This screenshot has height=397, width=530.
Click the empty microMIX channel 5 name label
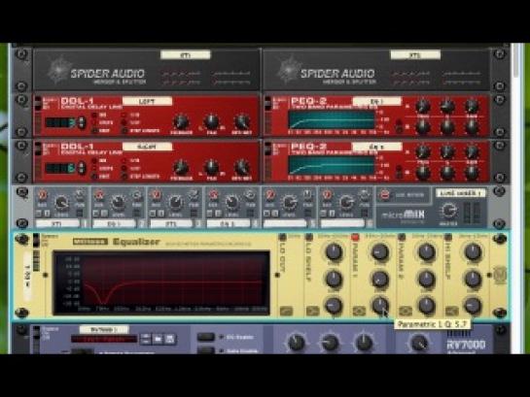[285, 223]
